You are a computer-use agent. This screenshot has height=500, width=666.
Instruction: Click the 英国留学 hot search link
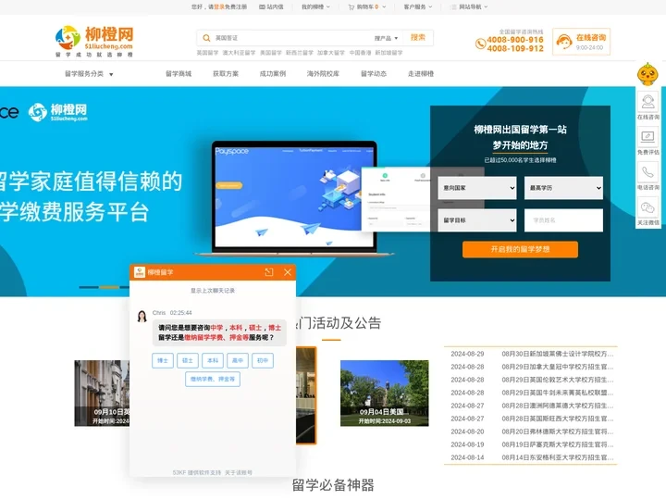point(207,53)
